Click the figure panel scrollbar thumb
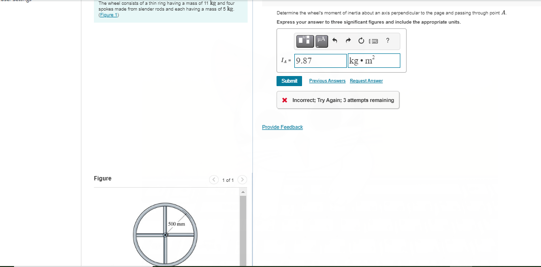 point(243,230)
